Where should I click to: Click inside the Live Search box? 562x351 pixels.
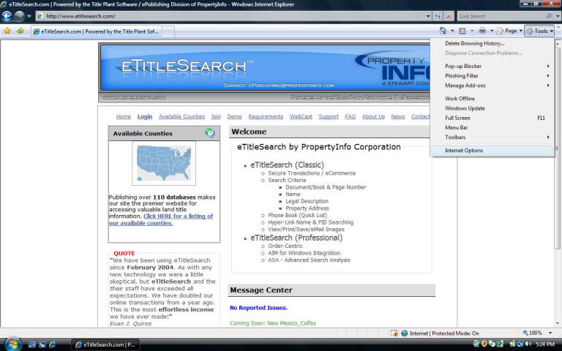coord(501,16)
